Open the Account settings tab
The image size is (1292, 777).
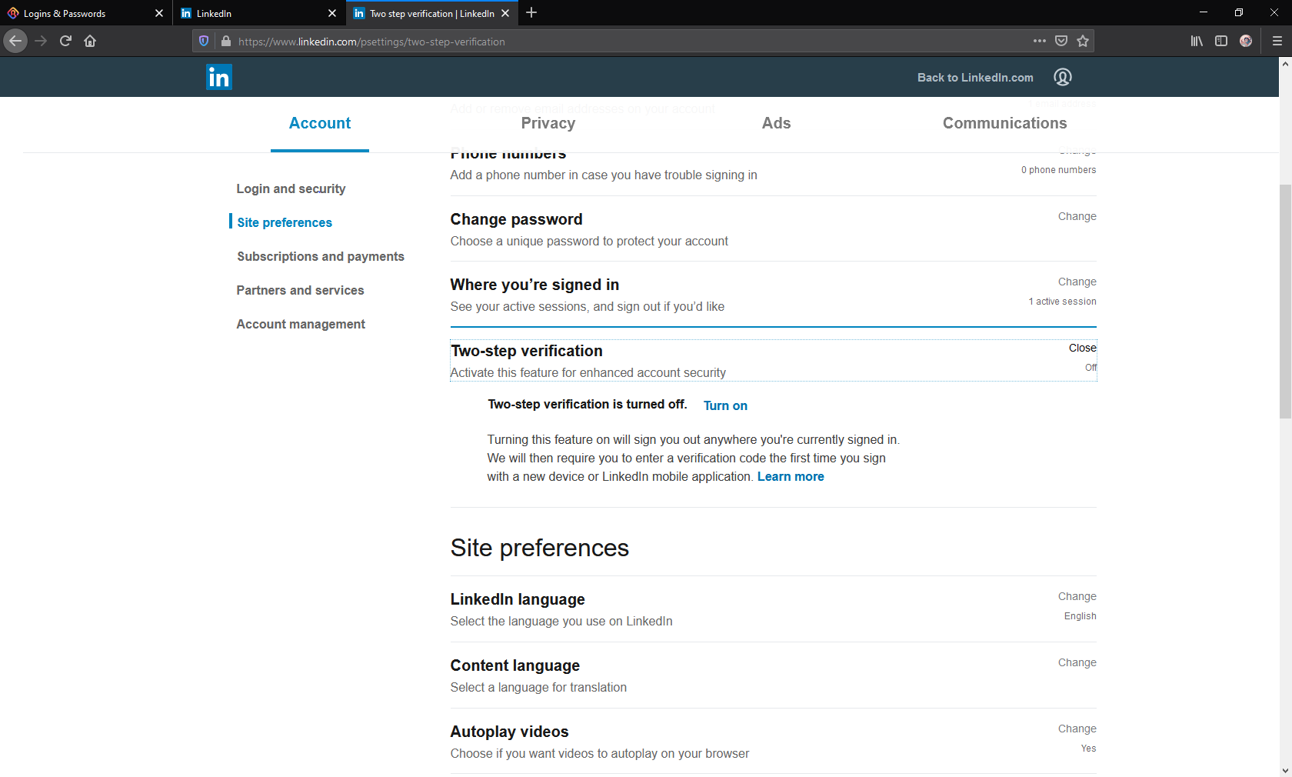coord(320,123)
